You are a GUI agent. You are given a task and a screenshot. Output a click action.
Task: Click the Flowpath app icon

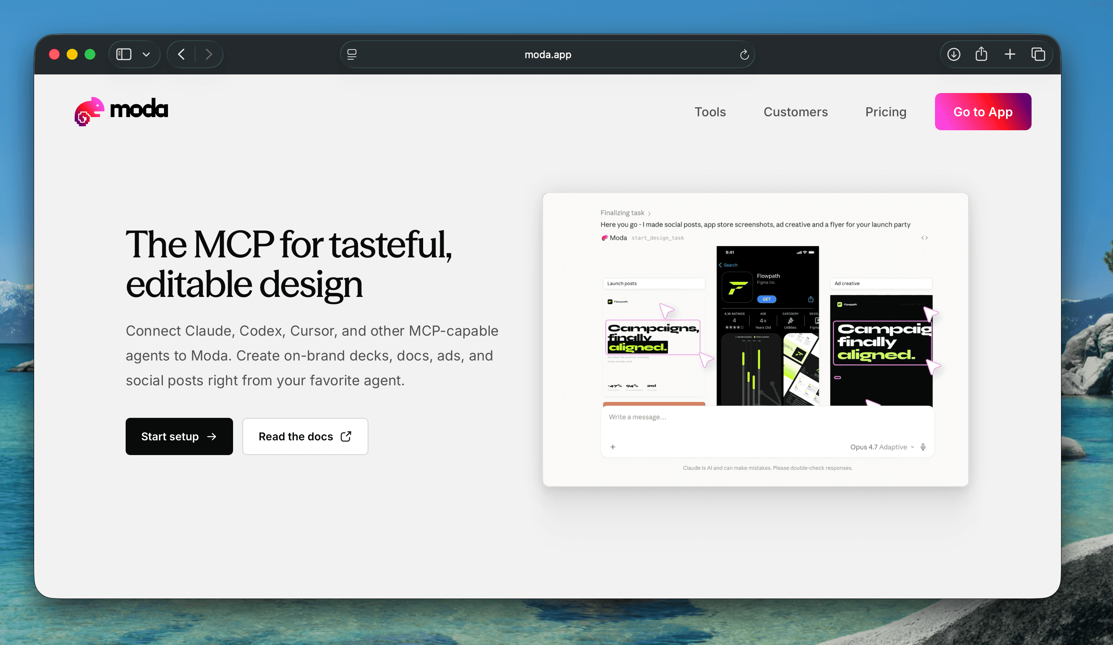tap(737, 287)
